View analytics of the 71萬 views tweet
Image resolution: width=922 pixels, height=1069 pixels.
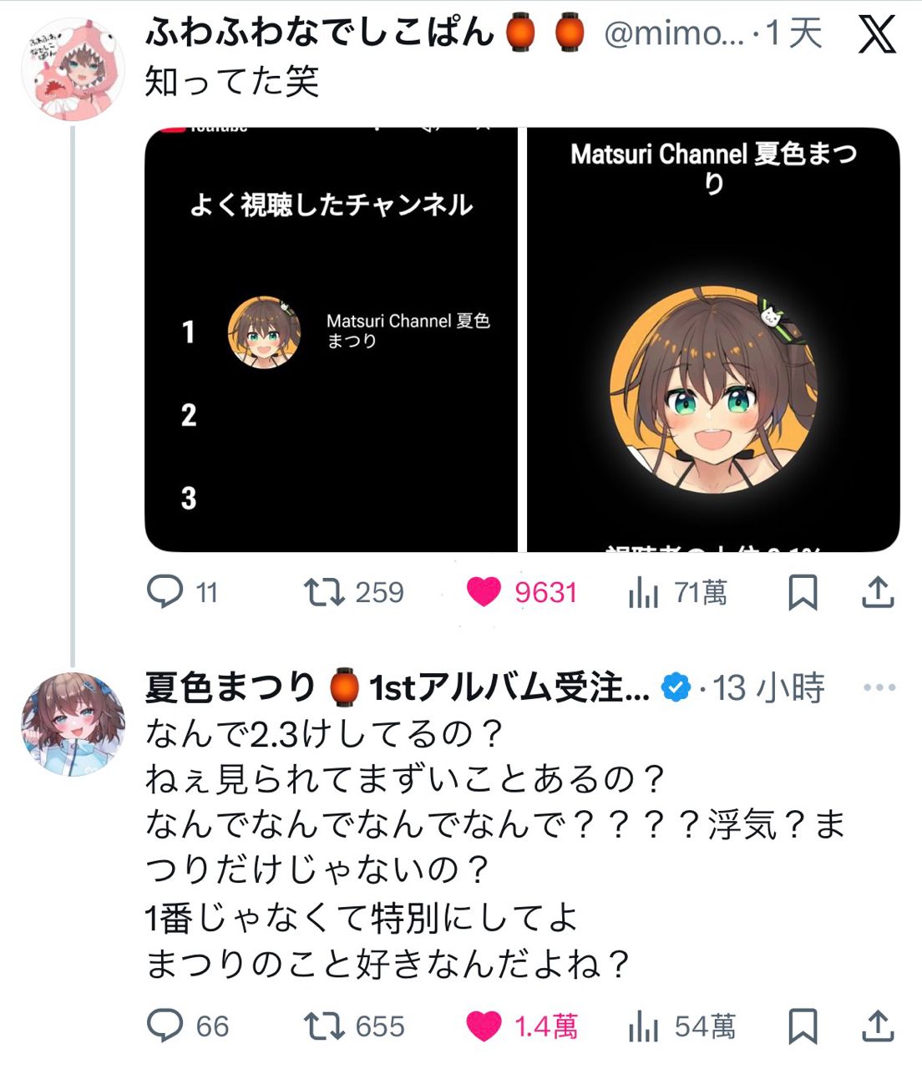(643, 593)
